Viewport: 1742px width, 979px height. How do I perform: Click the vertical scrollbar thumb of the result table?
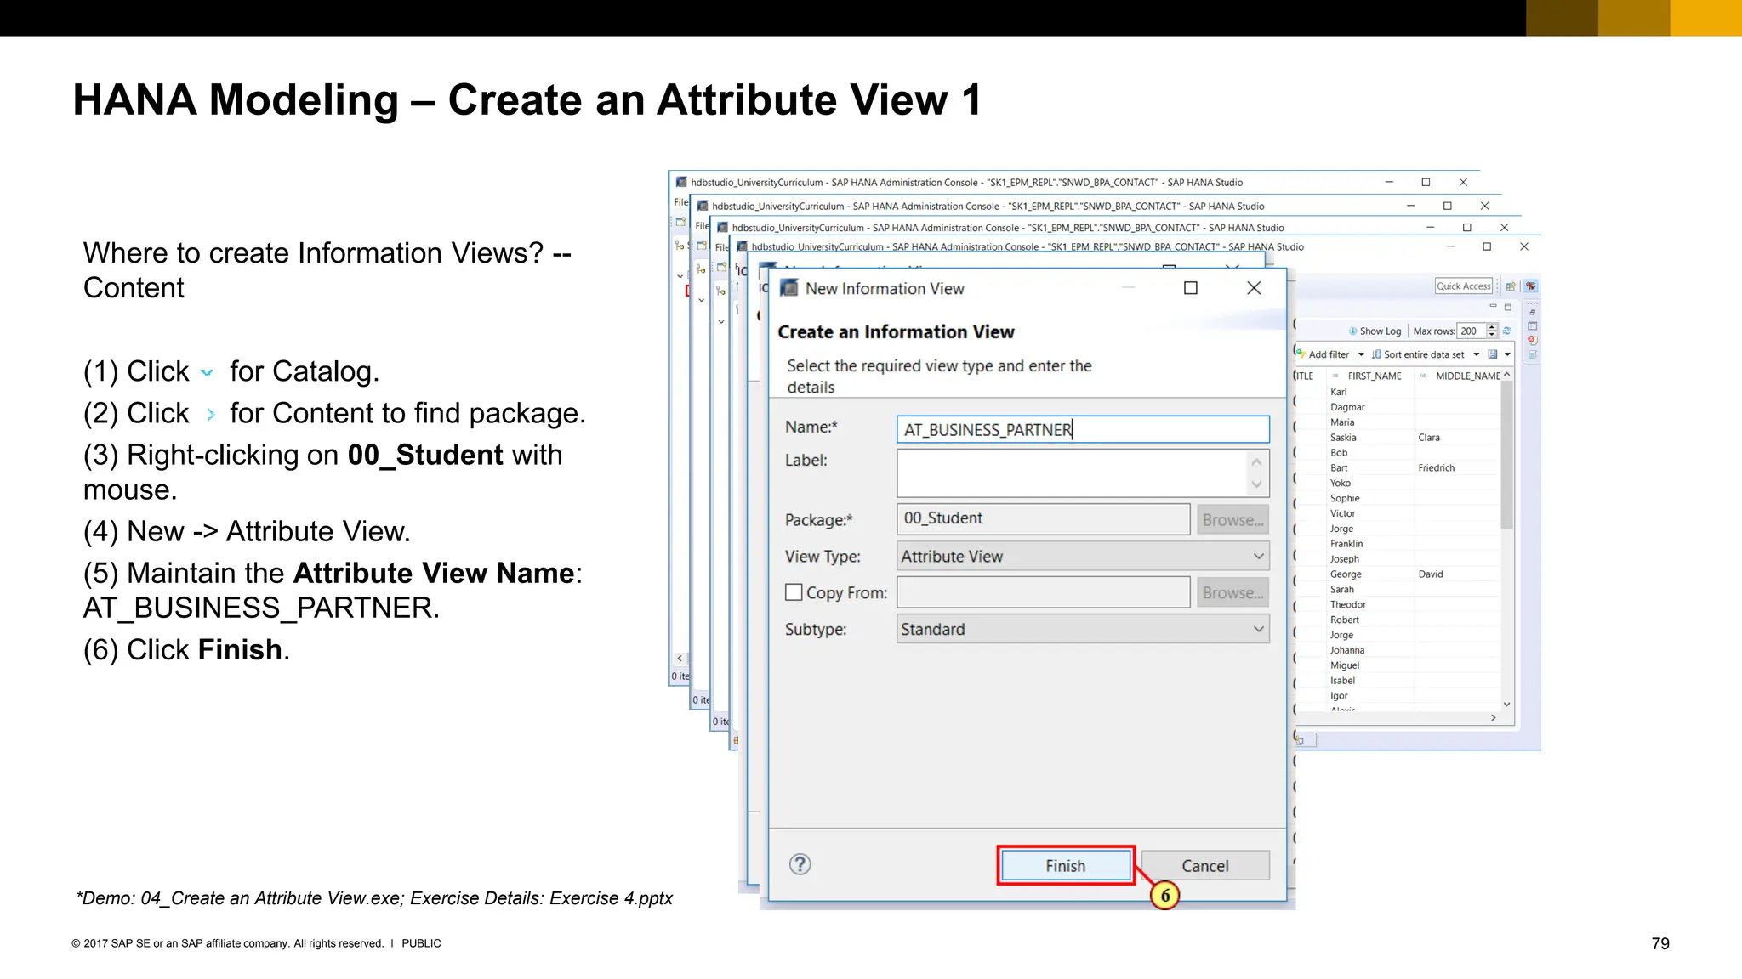click(1506, 456)
